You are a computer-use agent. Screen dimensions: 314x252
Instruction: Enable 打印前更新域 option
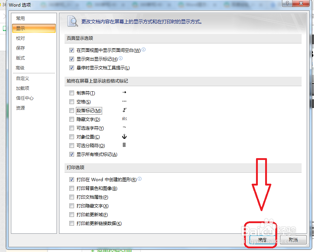(71, 214)
